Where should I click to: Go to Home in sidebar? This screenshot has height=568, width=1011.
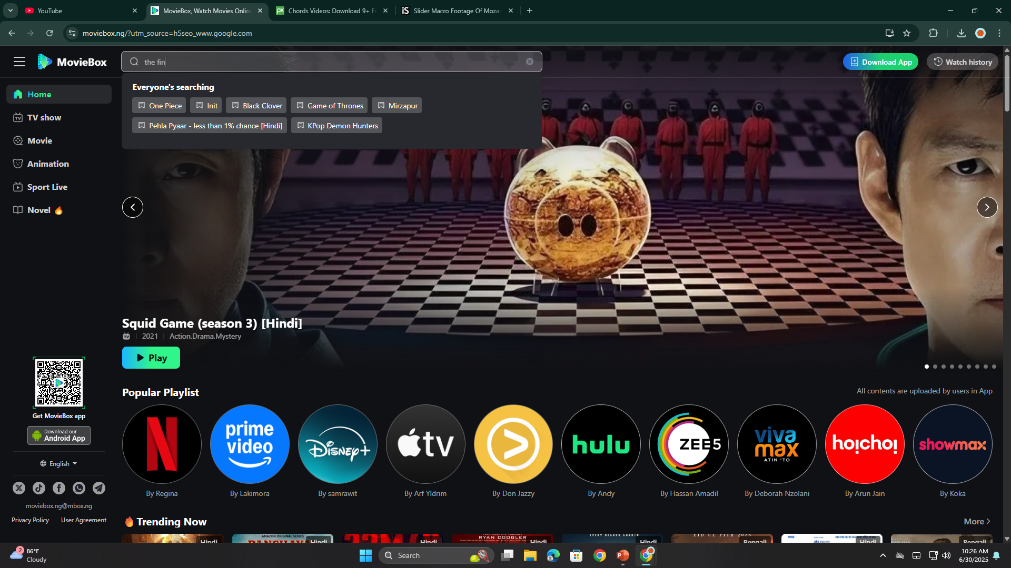(59, 94)
